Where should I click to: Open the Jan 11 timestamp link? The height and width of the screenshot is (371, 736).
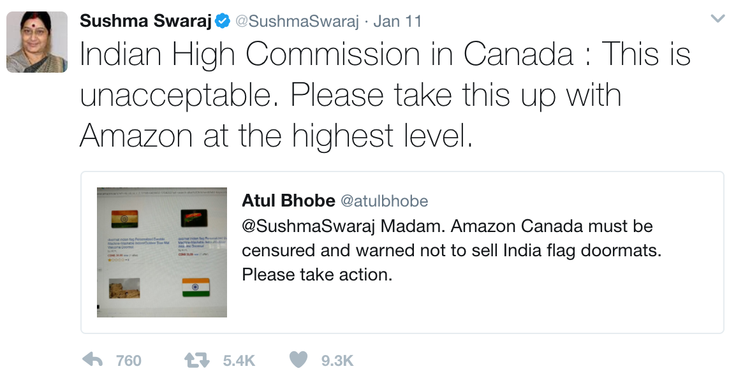click(397, 21)
